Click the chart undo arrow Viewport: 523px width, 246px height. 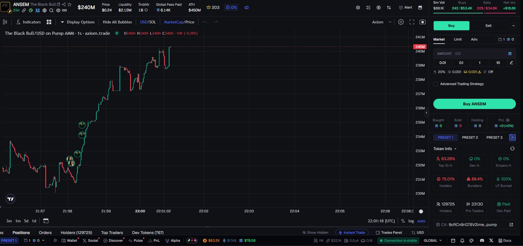[205, 22]
